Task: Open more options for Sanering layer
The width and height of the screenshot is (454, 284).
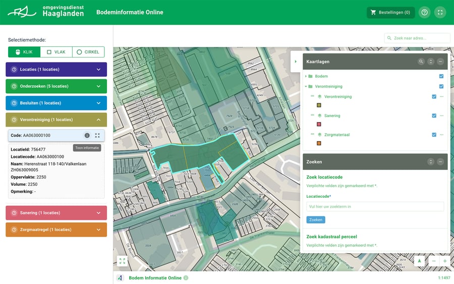Action: pos(441,116)
